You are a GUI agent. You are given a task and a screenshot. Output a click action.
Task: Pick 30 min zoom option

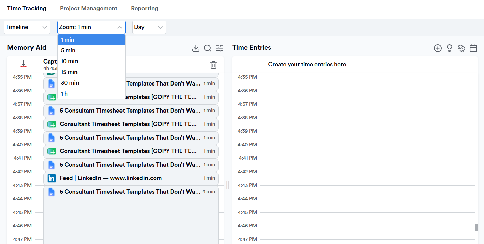(91, 83)
